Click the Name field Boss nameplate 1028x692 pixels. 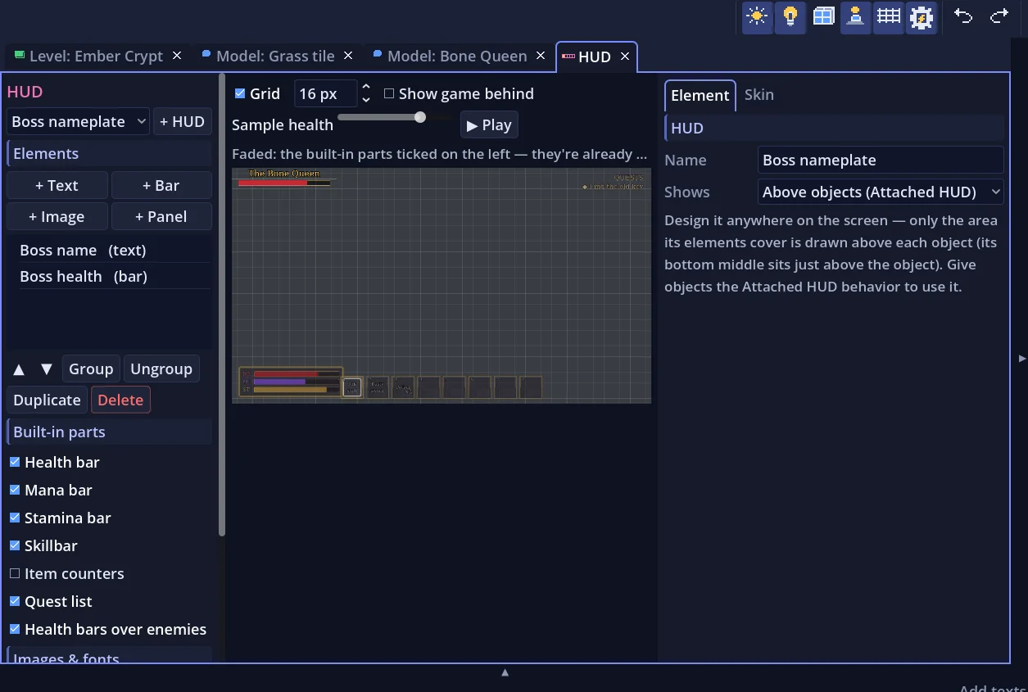click(881, 161)
